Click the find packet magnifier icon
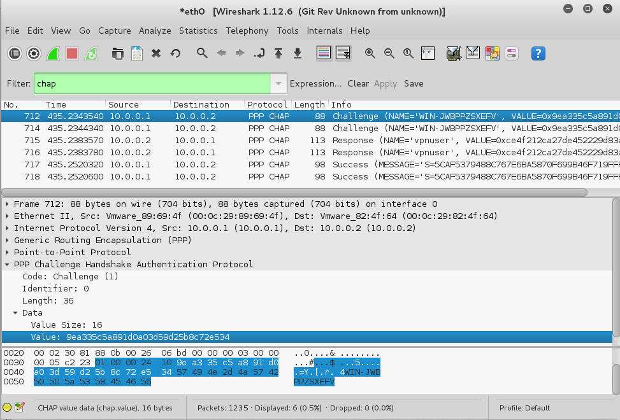Screen dimensions: 620x420 (202, 53)
